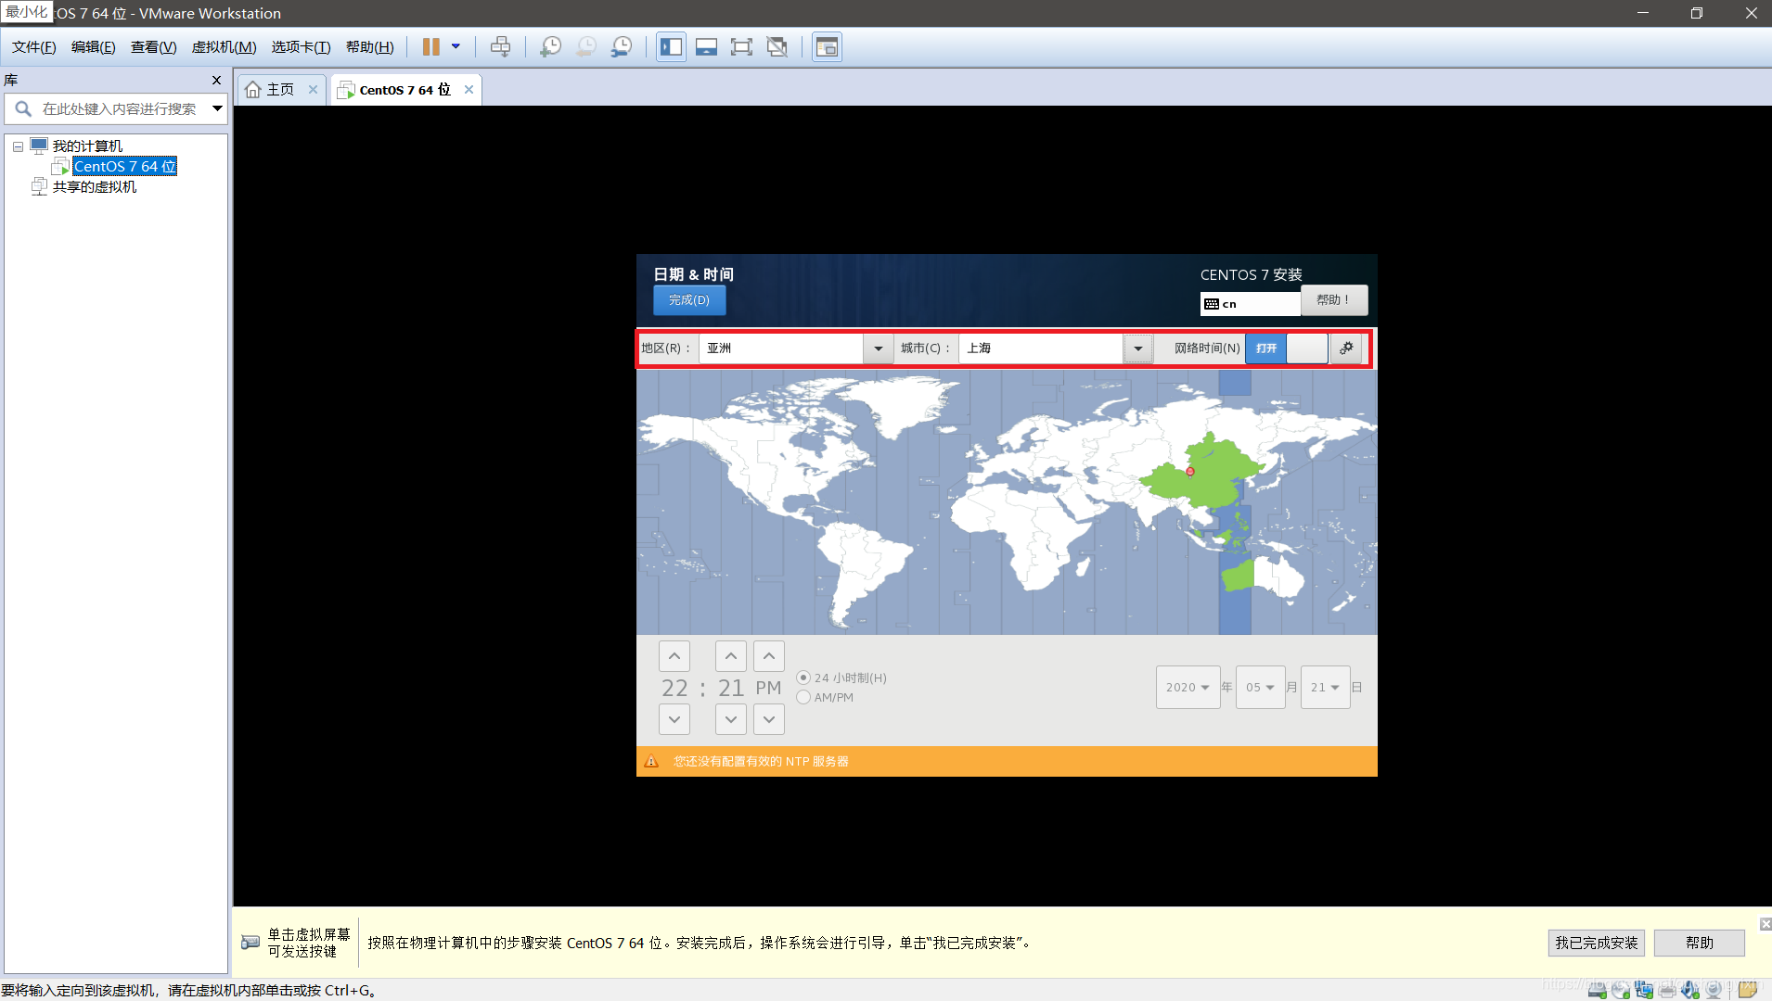Click the webcam device status icon
Image resolution: width=1772 pixels, height=1001 pixels.
[1714, 989]
